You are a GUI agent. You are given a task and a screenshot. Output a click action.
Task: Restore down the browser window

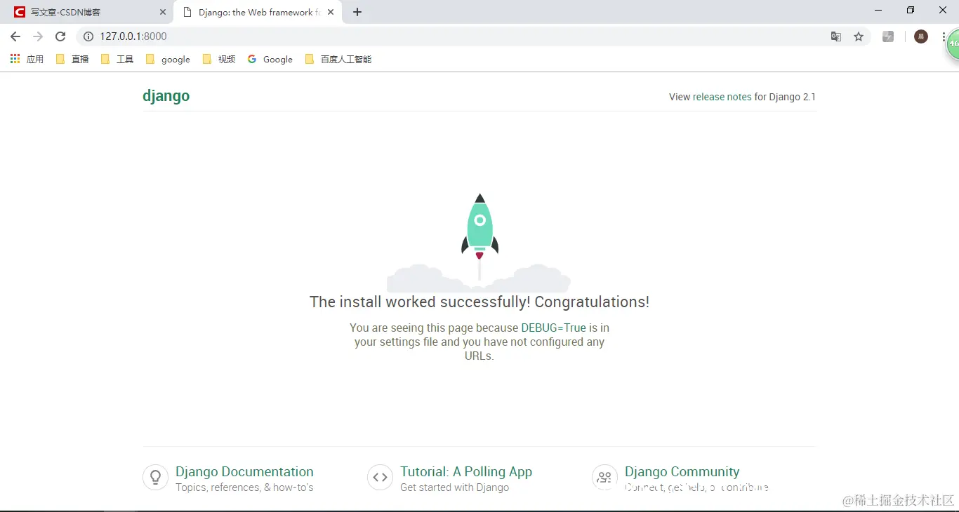911,11
